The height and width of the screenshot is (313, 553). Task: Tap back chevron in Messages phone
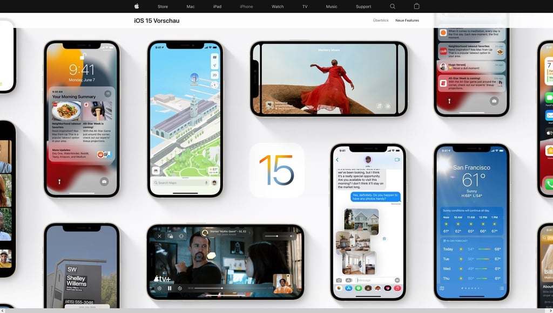tap(337, 159)
